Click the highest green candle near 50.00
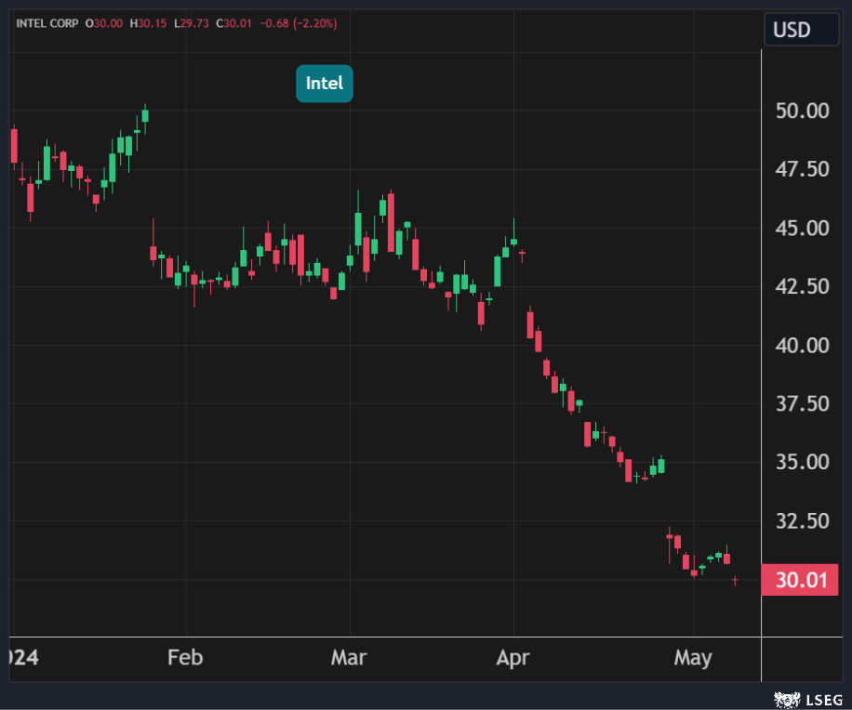The image size is (852, 710). [x=145, y=115]
